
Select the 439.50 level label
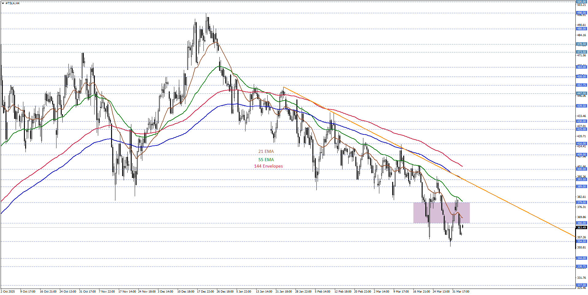[581, 106]
